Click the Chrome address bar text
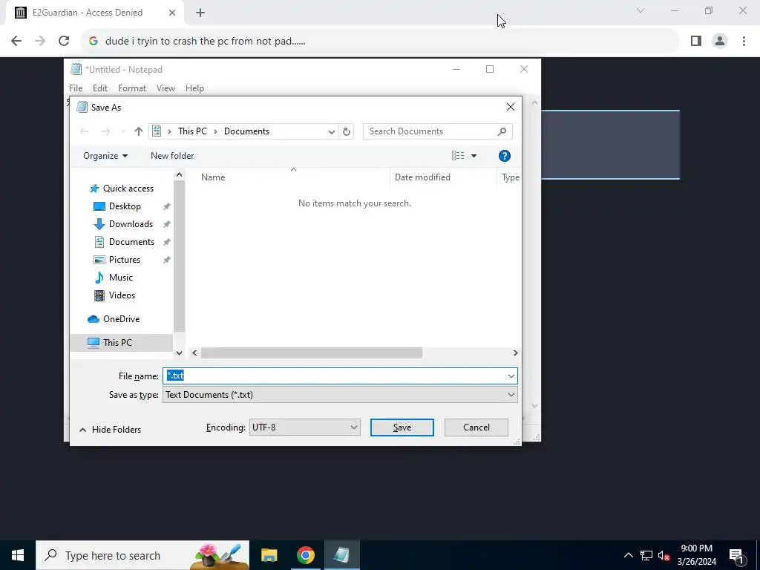The image size is (760, 570). tap(205, 42)
